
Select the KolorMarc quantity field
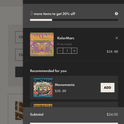pyautogui.click(x=67, y=51)
